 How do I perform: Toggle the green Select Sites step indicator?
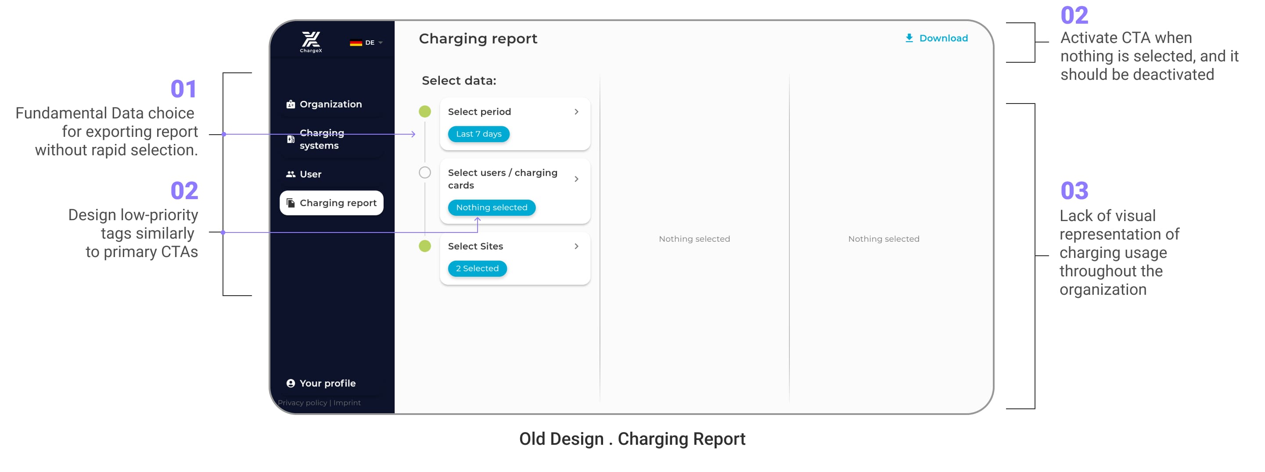[x=425, y=246]
